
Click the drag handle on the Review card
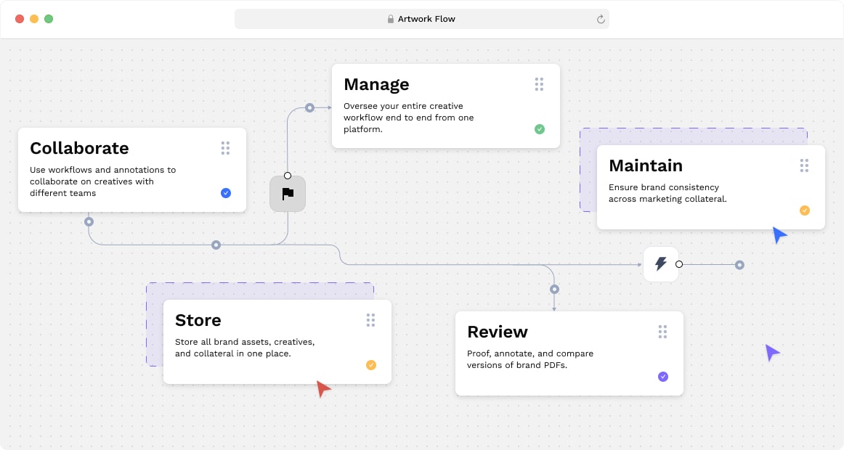click(662, 332)
